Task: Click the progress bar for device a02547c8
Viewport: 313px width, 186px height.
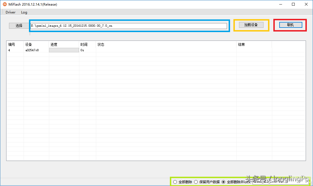Action: [64, 50]
